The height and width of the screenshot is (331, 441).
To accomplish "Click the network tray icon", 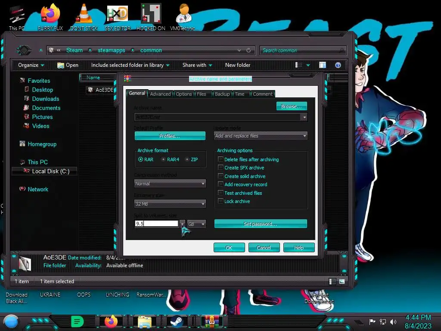I will [x=382, y=322].
